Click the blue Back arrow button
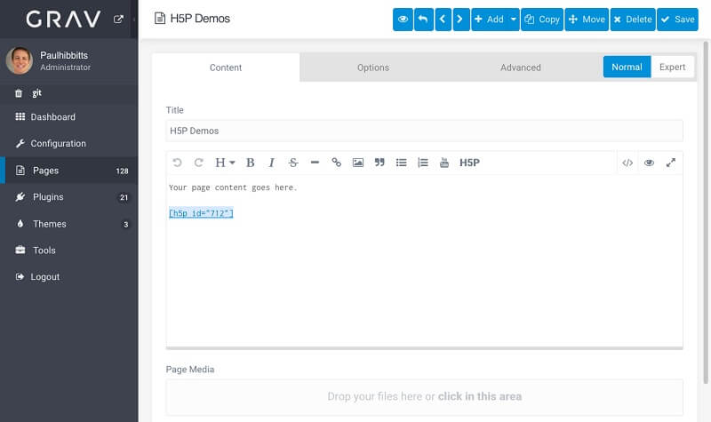The height and width of the screenshot is (422, 711). tap(424, 20)
